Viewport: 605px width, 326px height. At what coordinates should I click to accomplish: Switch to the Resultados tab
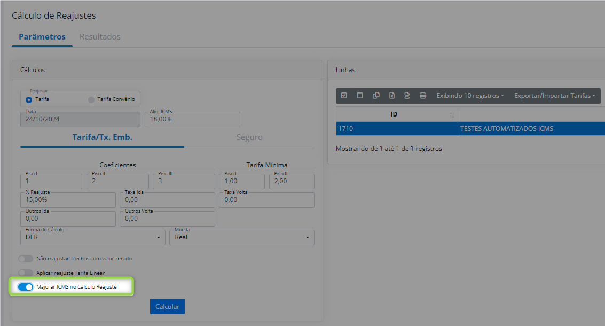100,37
